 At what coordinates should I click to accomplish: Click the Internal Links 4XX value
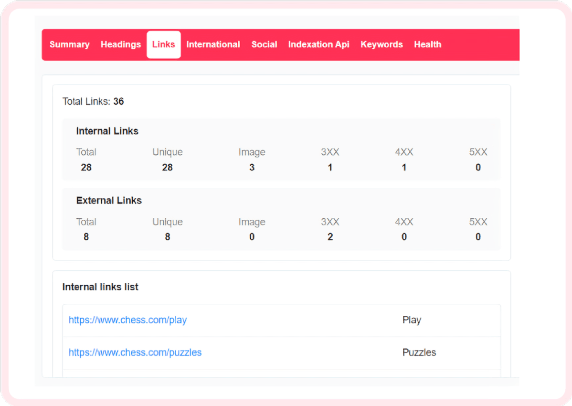pyautogui.click(x=404, y=168)
